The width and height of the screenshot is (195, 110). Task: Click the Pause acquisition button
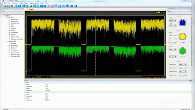[72, 6]
